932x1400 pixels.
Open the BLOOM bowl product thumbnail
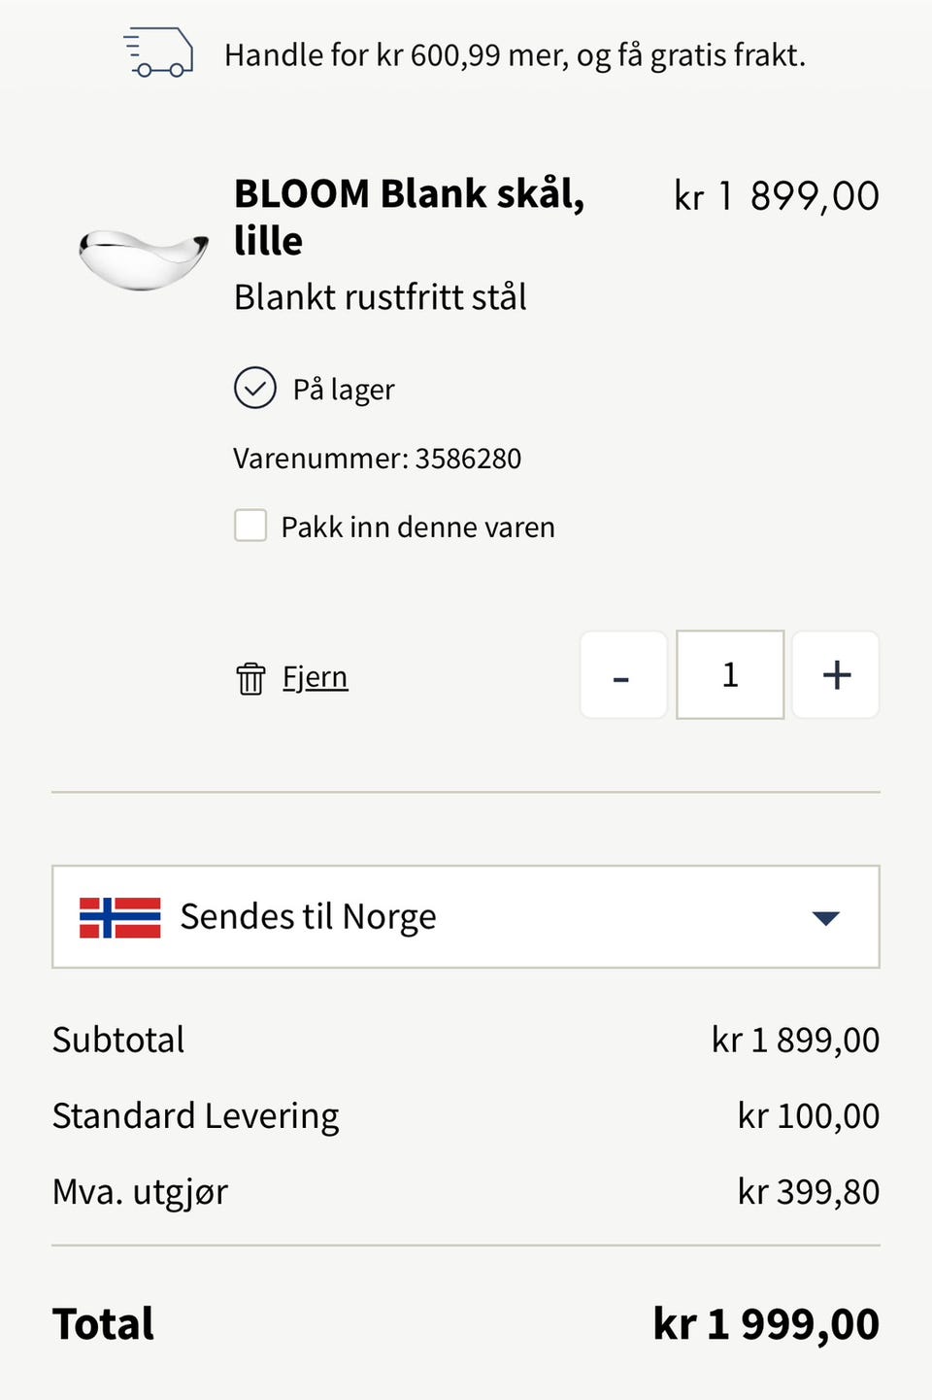pos(143,259)
